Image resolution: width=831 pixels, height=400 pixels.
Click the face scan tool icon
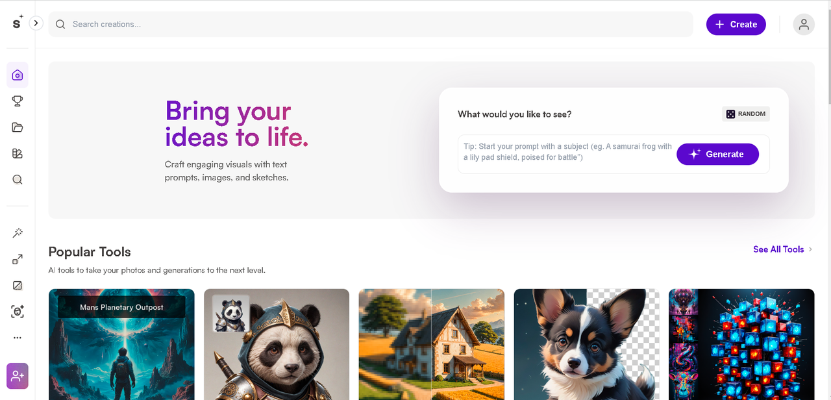[x=18, y=312]
